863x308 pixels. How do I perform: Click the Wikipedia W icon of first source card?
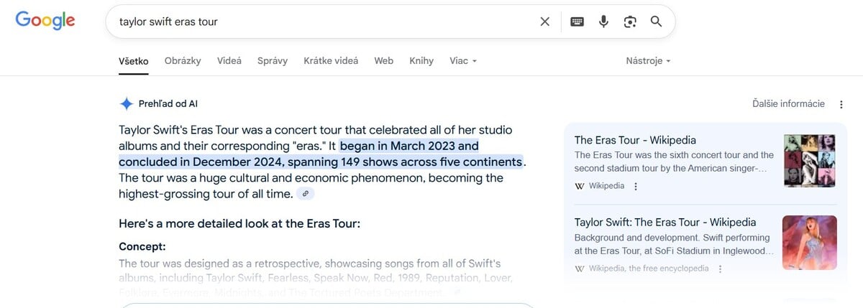point(580,186)
